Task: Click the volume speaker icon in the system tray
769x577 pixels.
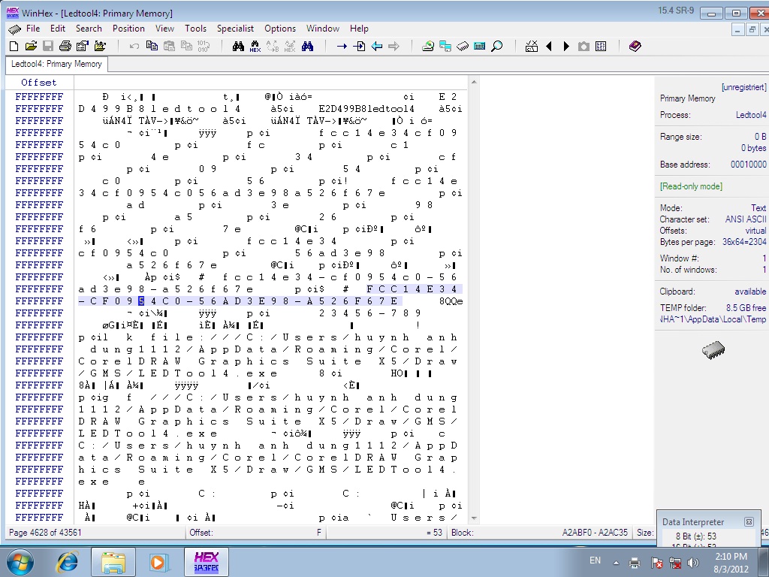Action: [693, 562]
